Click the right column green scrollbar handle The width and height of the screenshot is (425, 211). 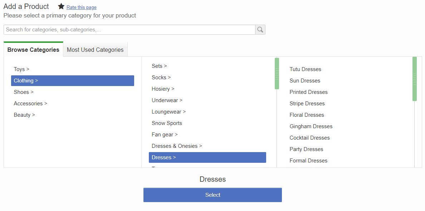(x=415, y=79)
